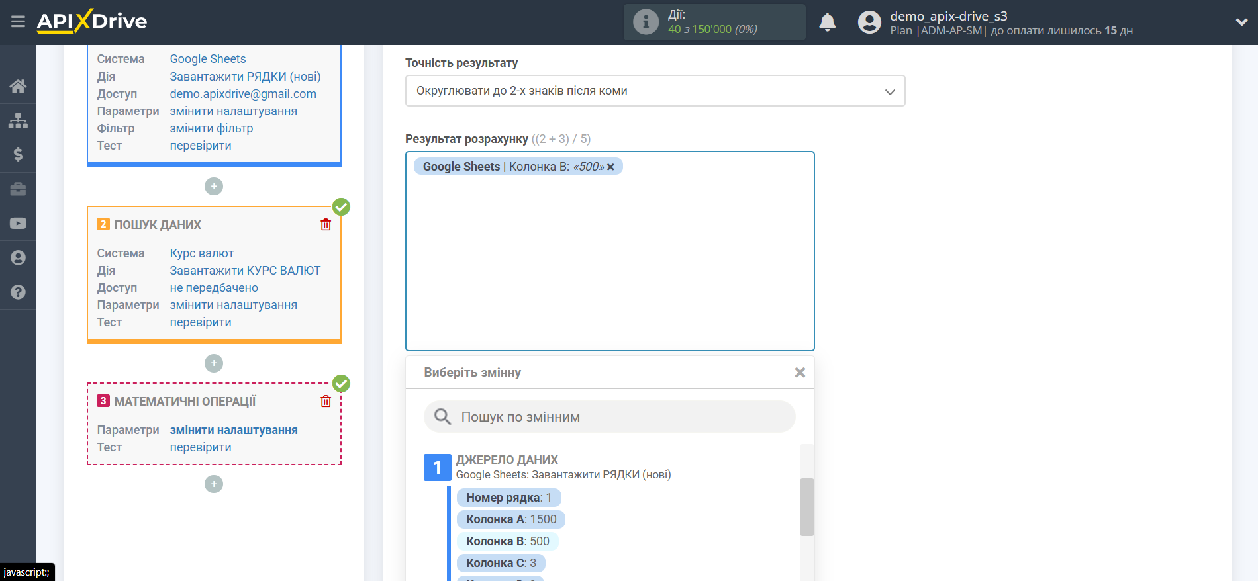
Task: Open the YouTube video tutorials icon
Action: point(18,224)
